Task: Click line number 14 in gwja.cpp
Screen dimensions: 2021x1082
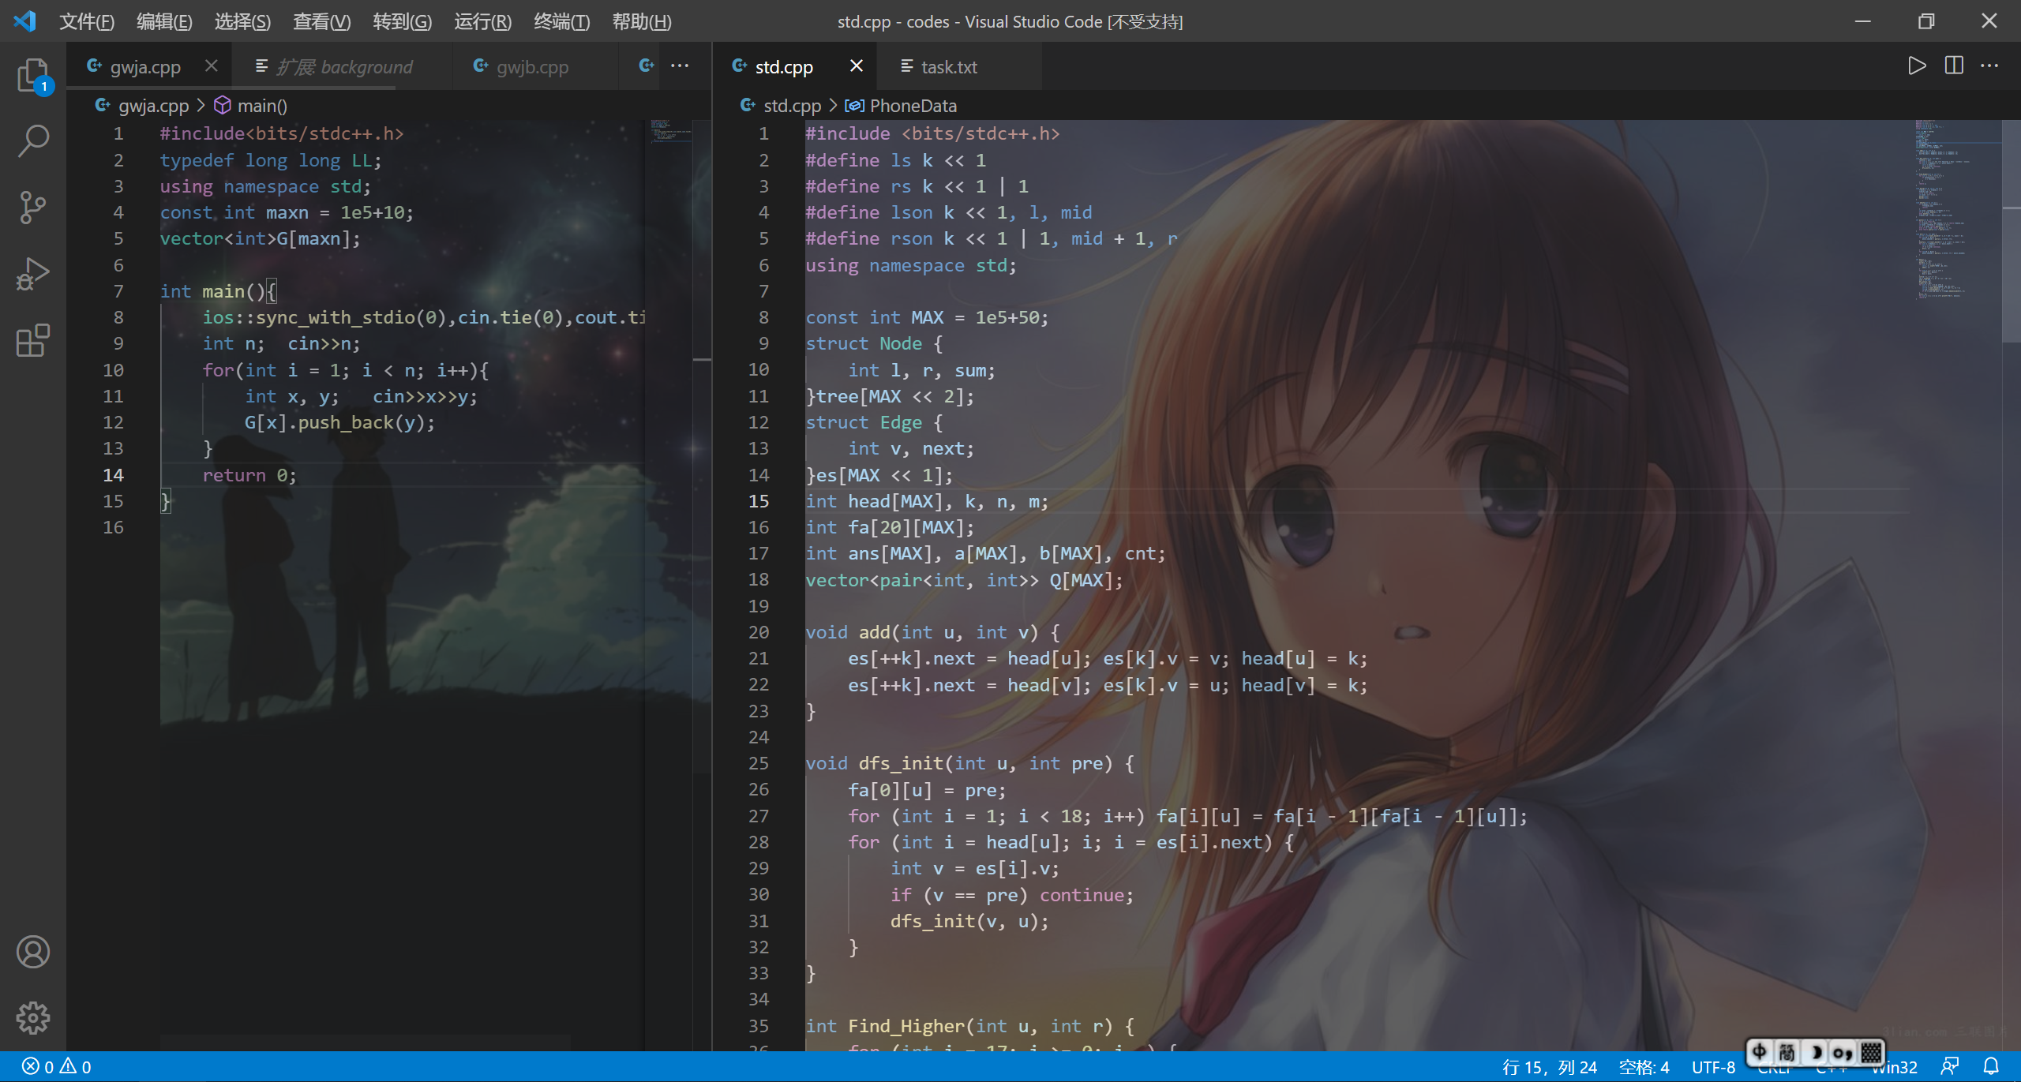Action: pos(113,475)
